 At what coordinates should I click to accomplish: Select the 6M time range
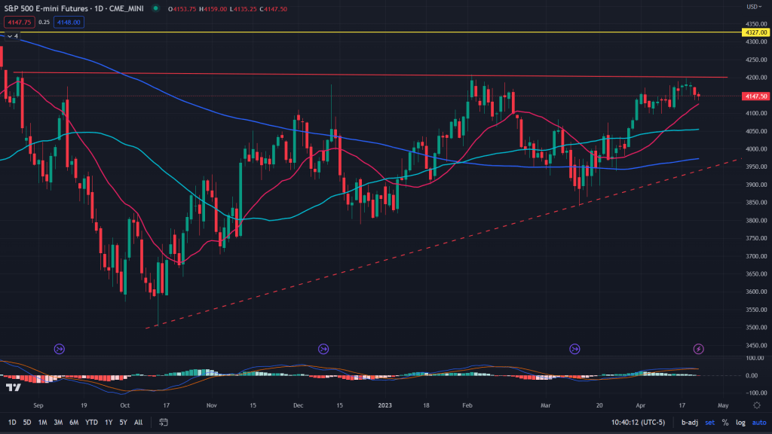tap(74, 423)
